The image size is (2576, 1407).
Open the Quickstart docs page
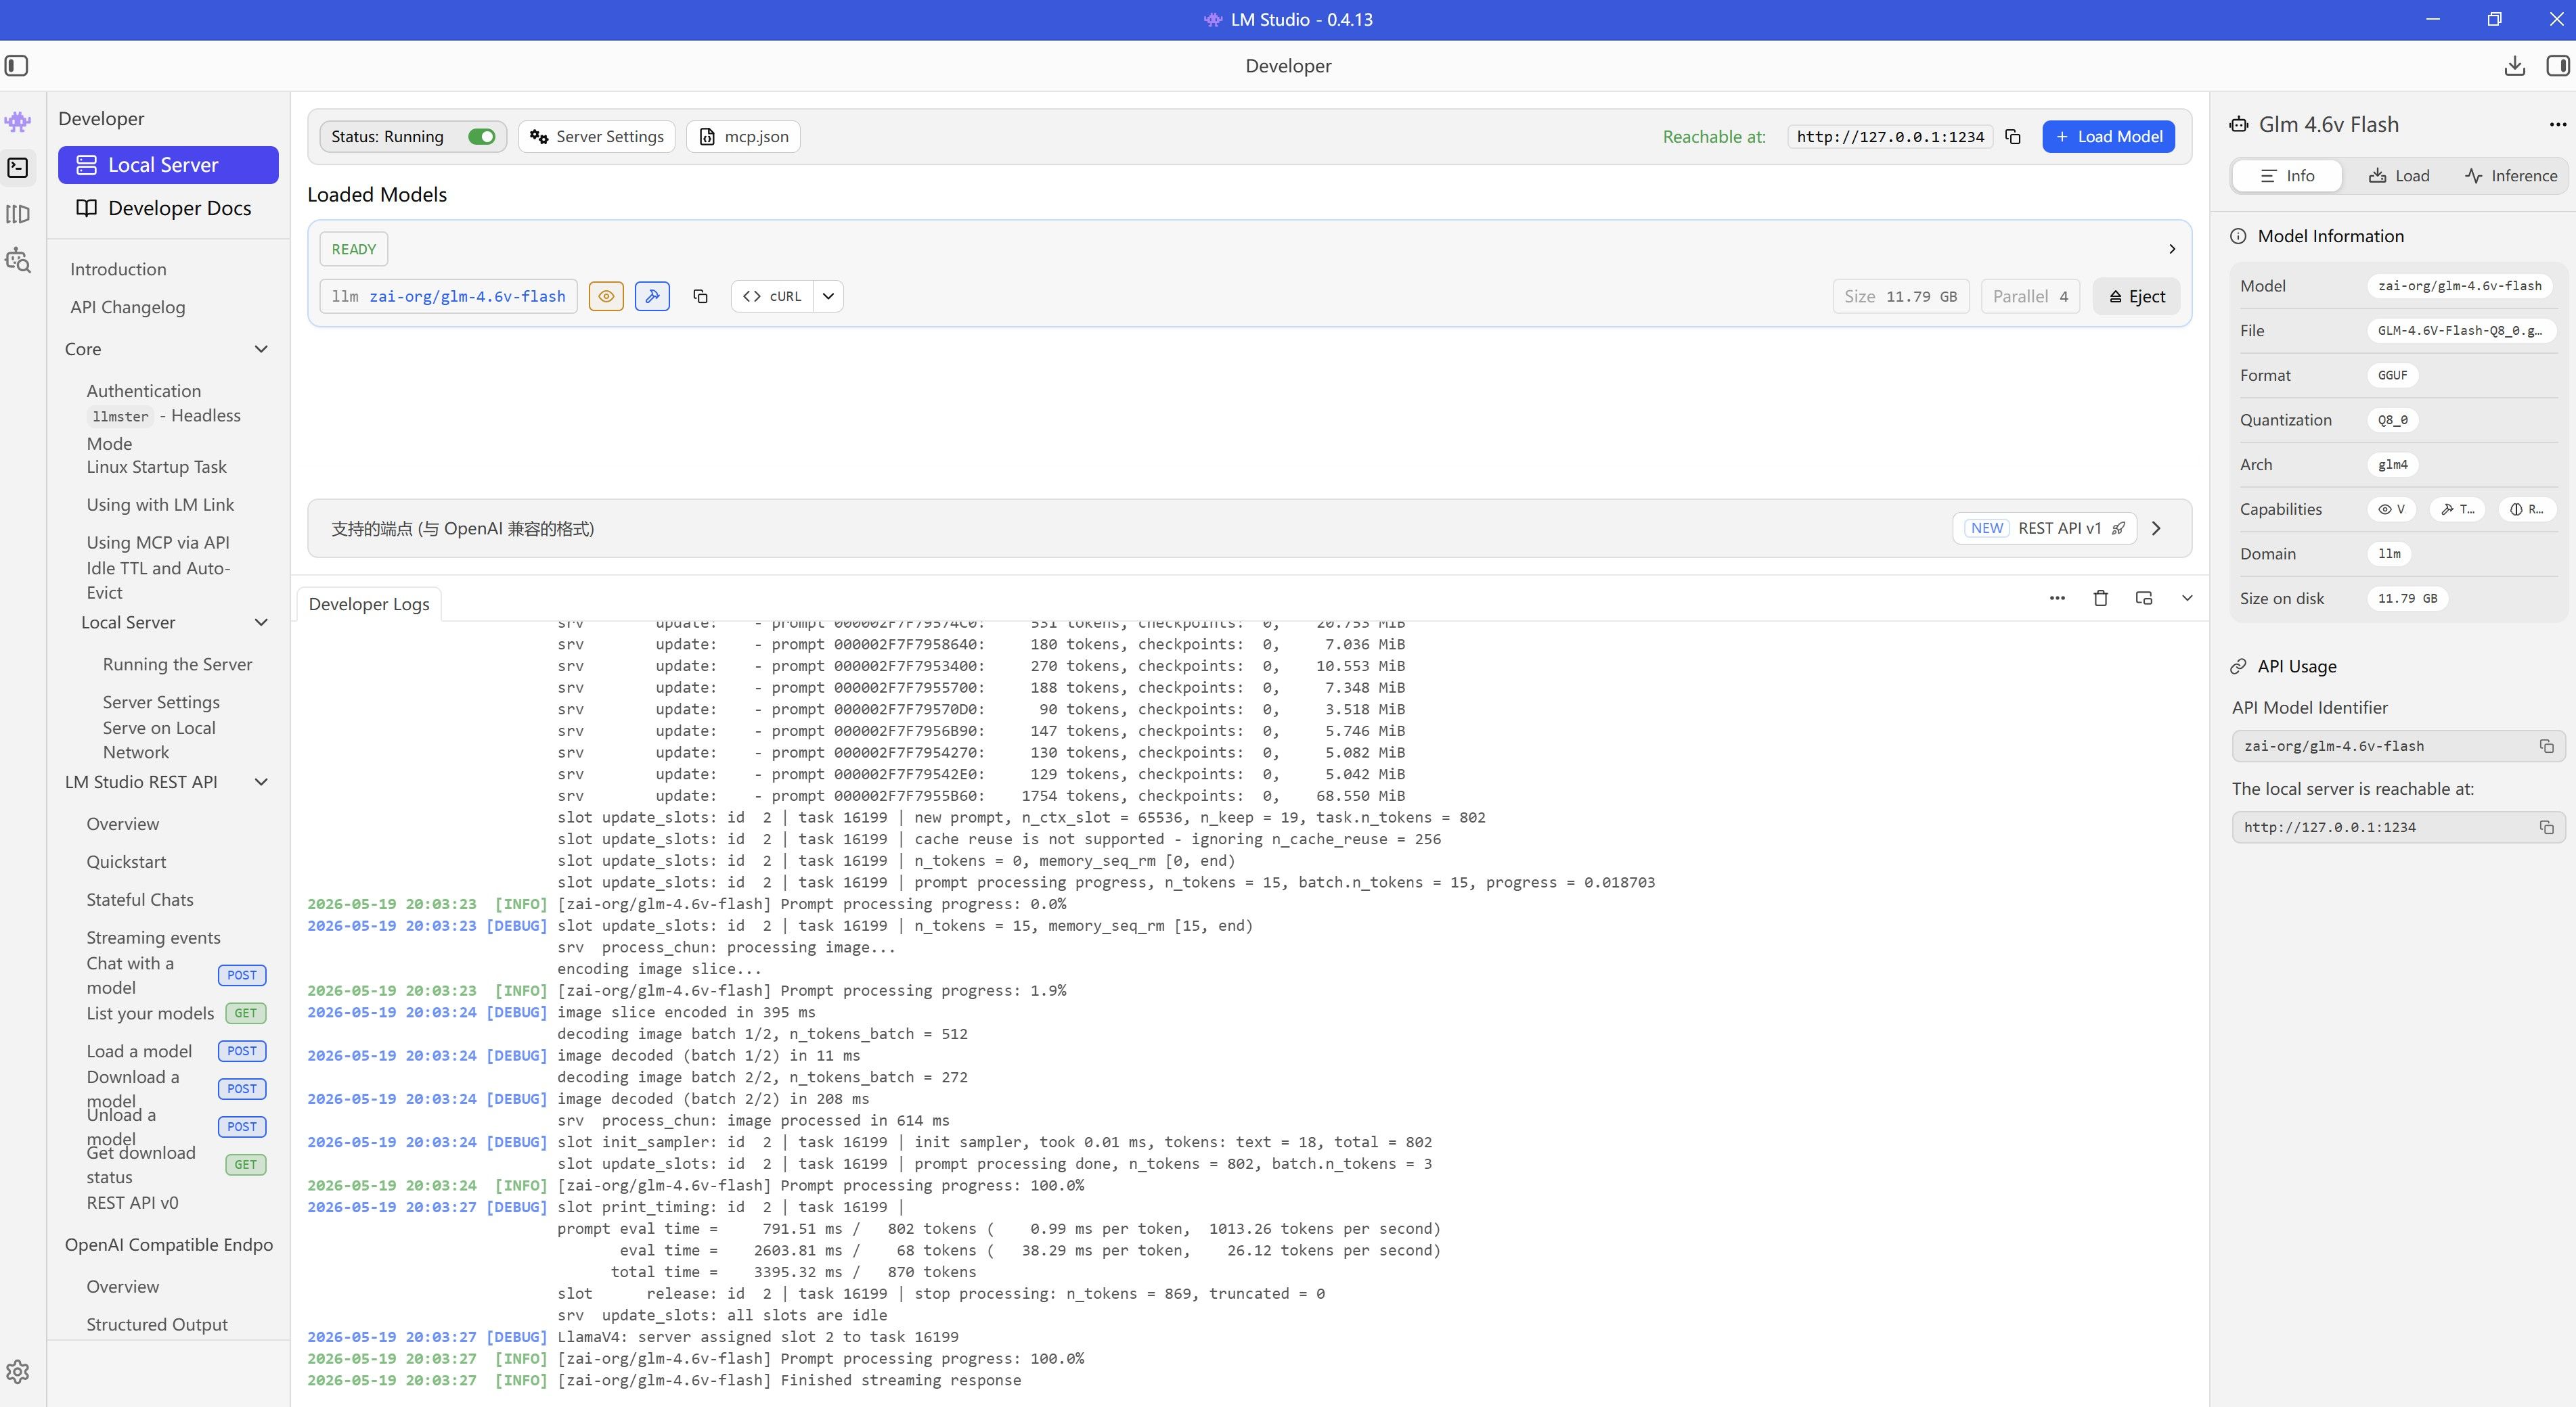coord(126,861)
